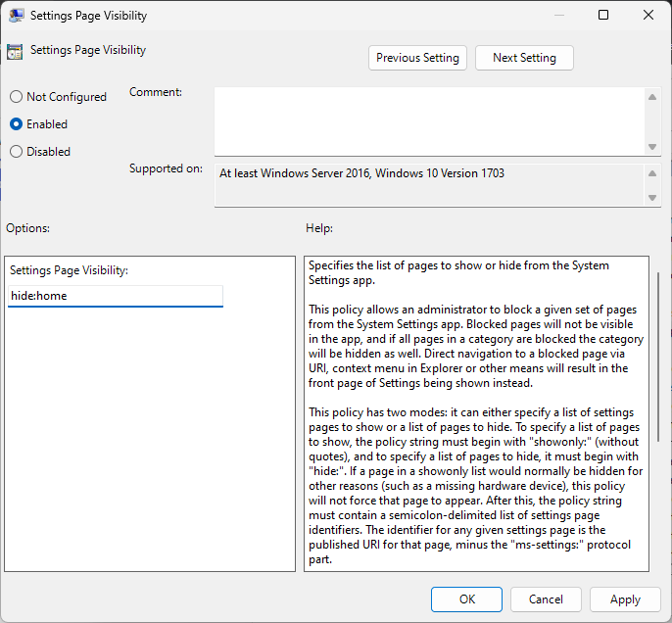
Task: Click the Help pane vertical scrollbar thumb
Action: coord(658,357)
